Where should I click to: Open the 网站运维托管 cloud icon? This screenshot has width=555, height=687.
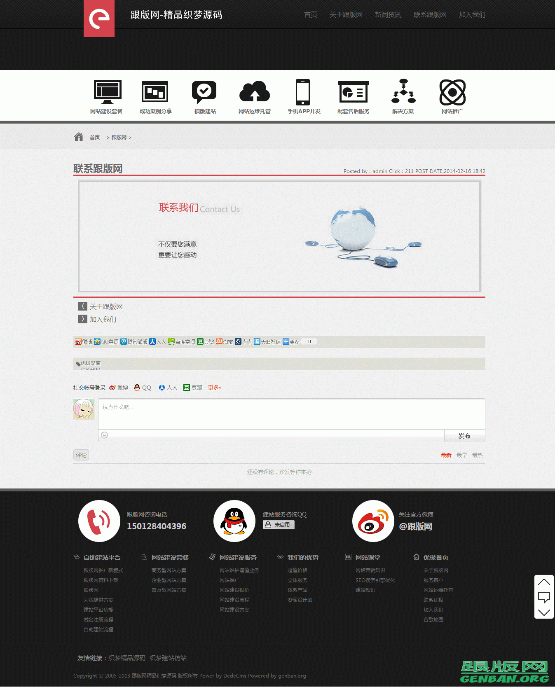click(x=255, y=91)
